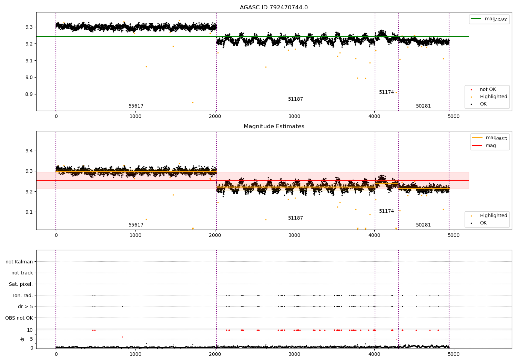Click the 'Ion. rad.' axis label
The height and width of the screenshot is (362, 517).
[23, 295]
